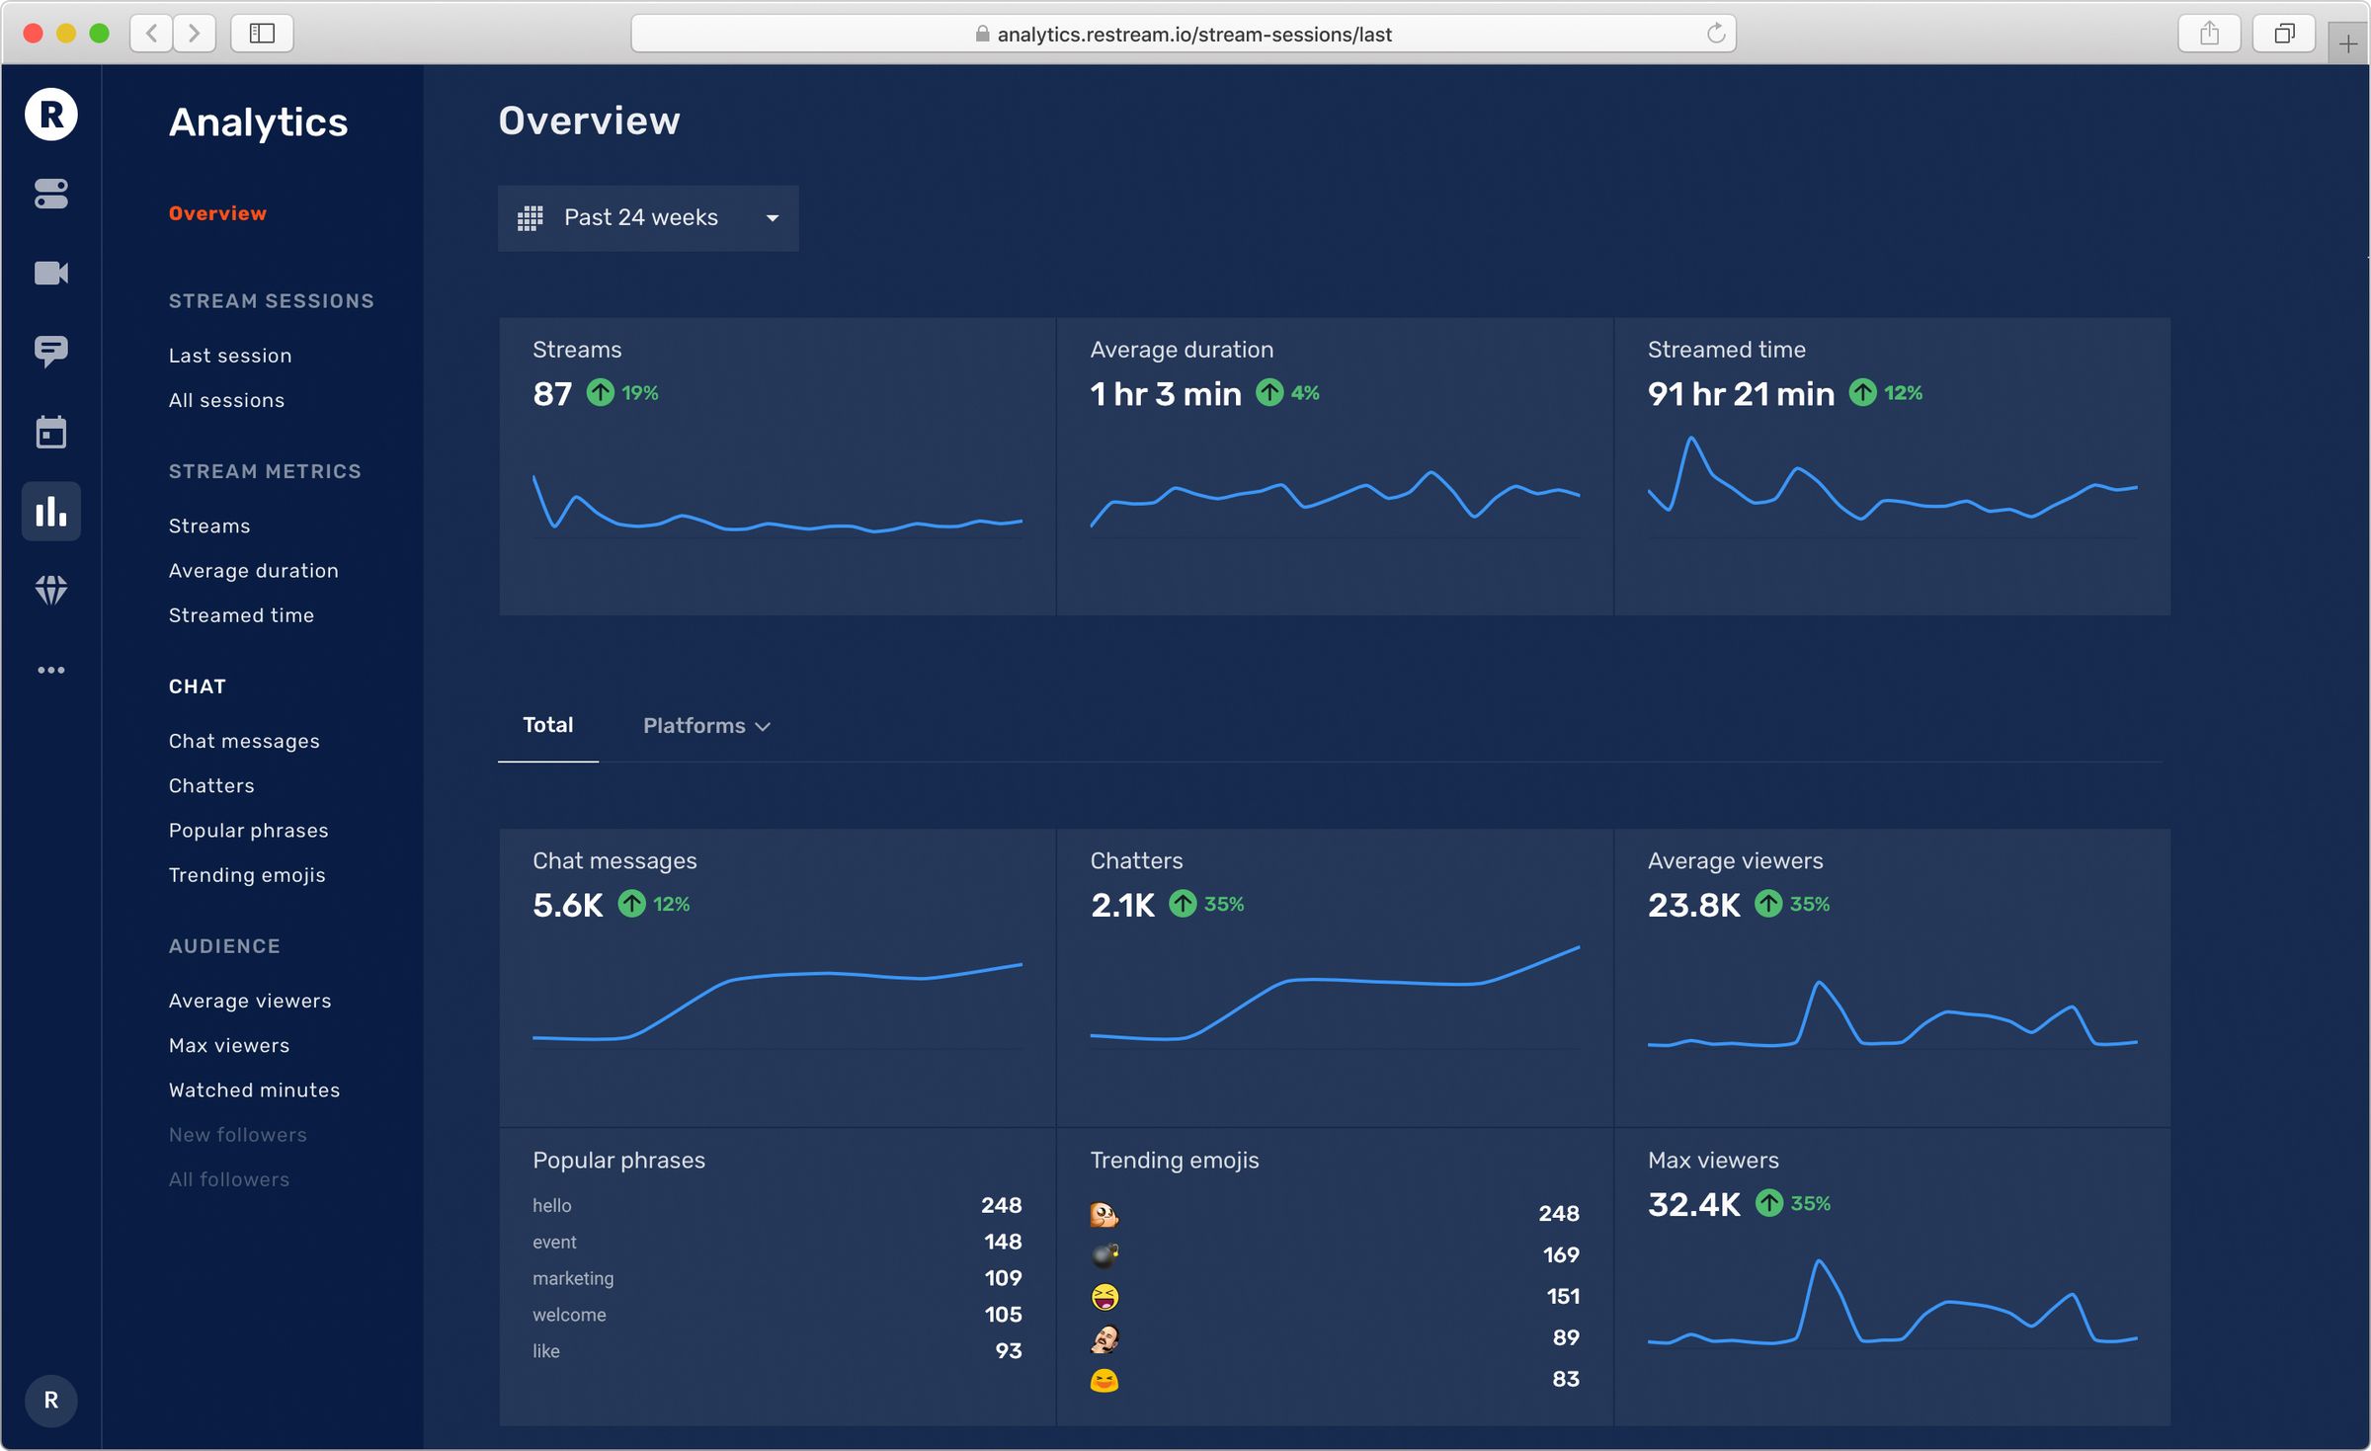Click the diamond premium icon in sidebar
Viewport: 2371px width, 1451px height.
51,591
